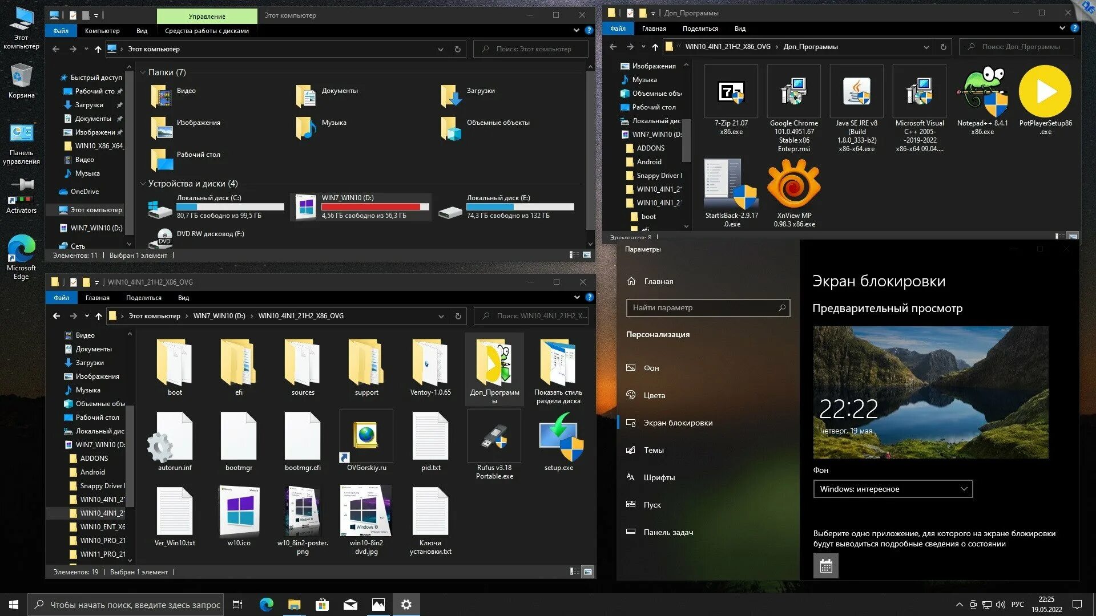Toggle the properties checkmark in quick access toolbar
The image size is (1096, 616).
73,15
